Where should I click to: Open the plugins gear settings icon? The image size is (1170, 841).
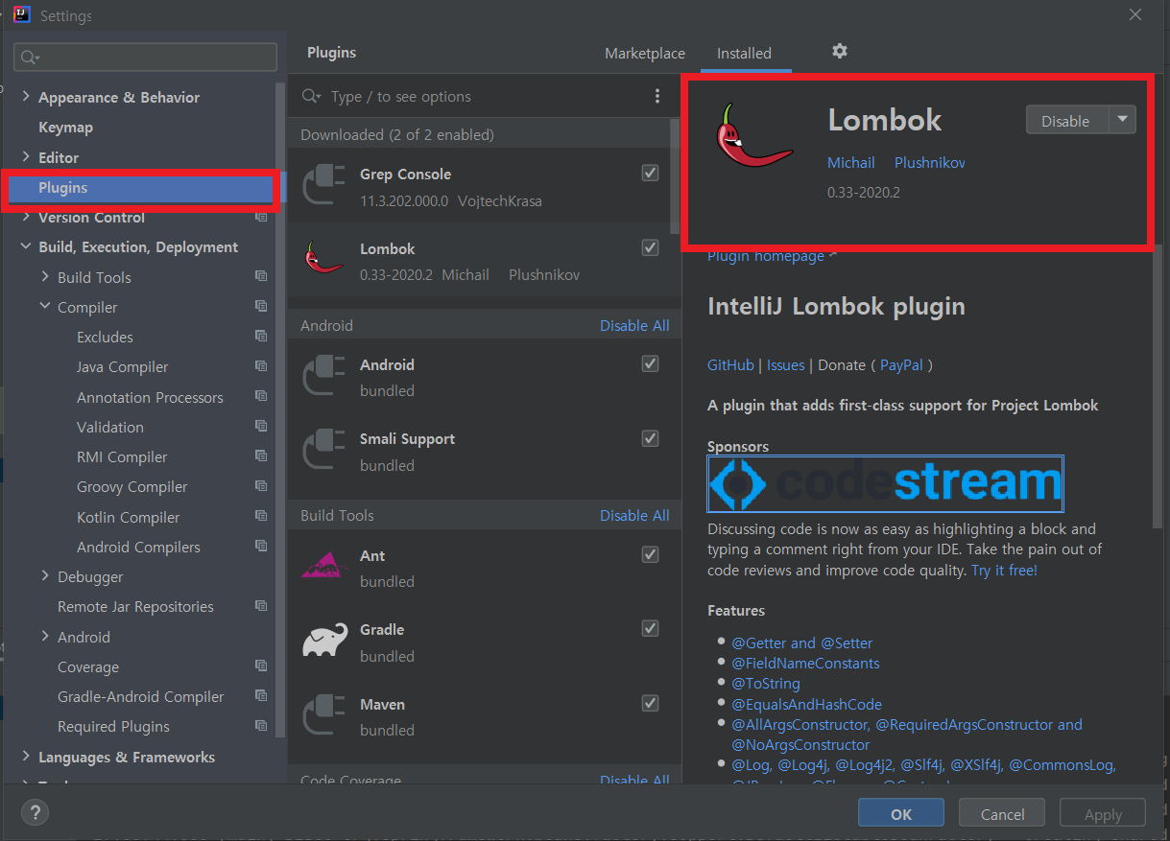click(x=840, y=52)
